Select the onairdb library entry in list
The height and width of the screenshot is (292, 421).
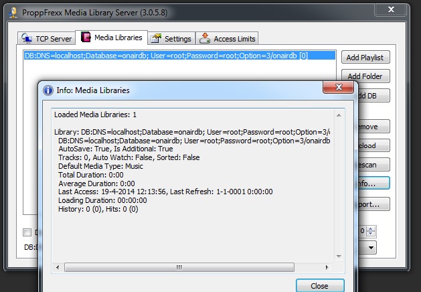click(x=179, y=56)
